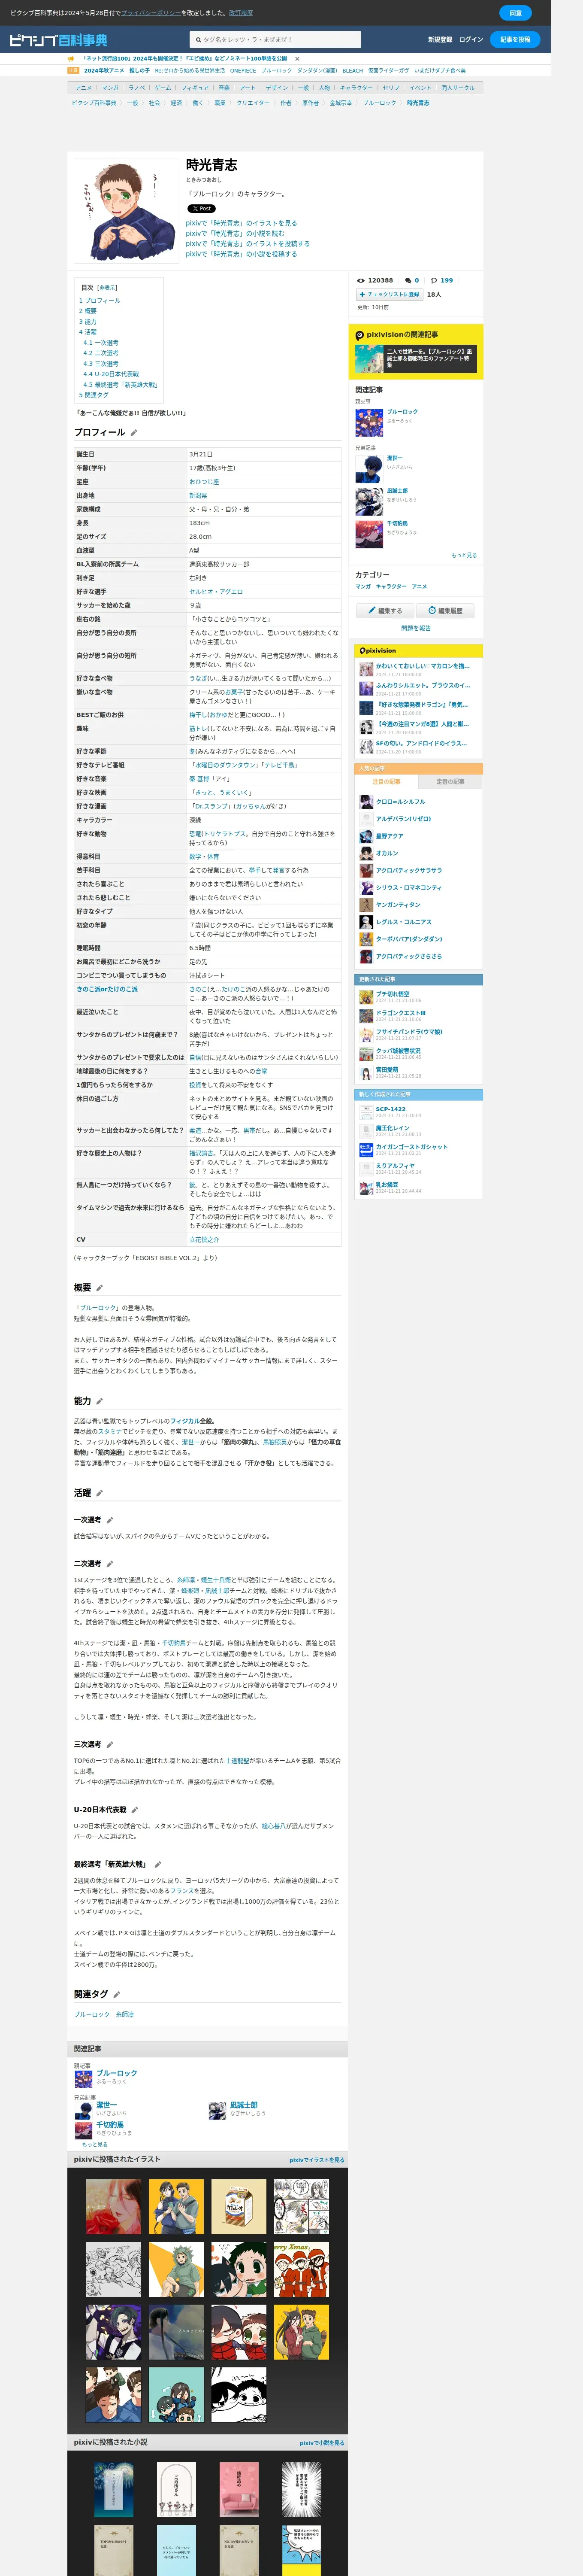Open the 新規登録 link
The image size is (583, 2576).
(440, 40)
